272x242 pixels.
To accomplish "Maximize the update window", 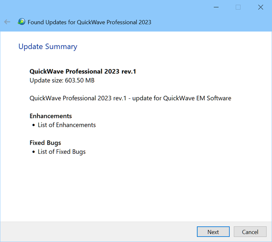I will tap(238, 7).
